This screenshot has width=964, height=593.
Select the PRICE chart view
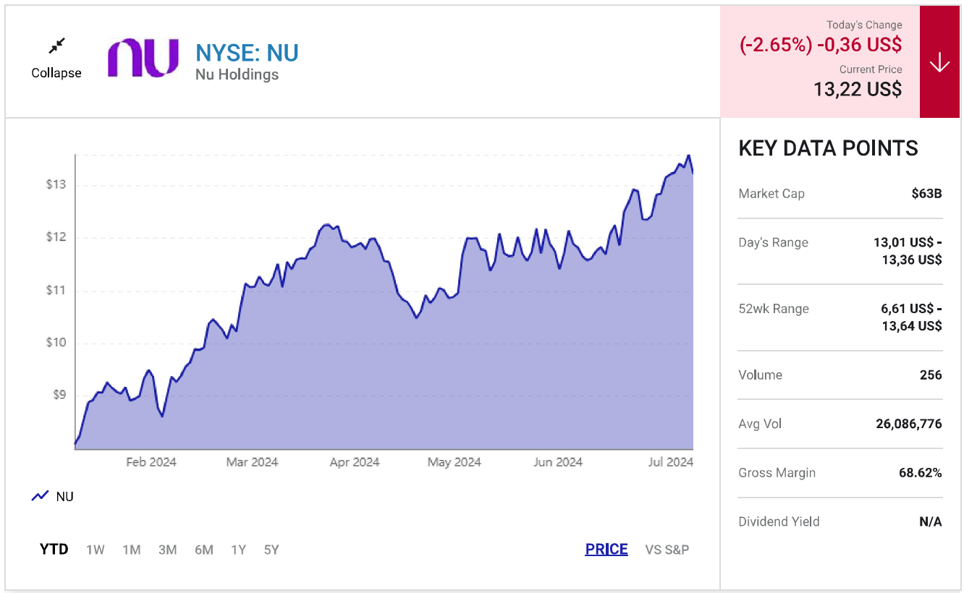606,550
